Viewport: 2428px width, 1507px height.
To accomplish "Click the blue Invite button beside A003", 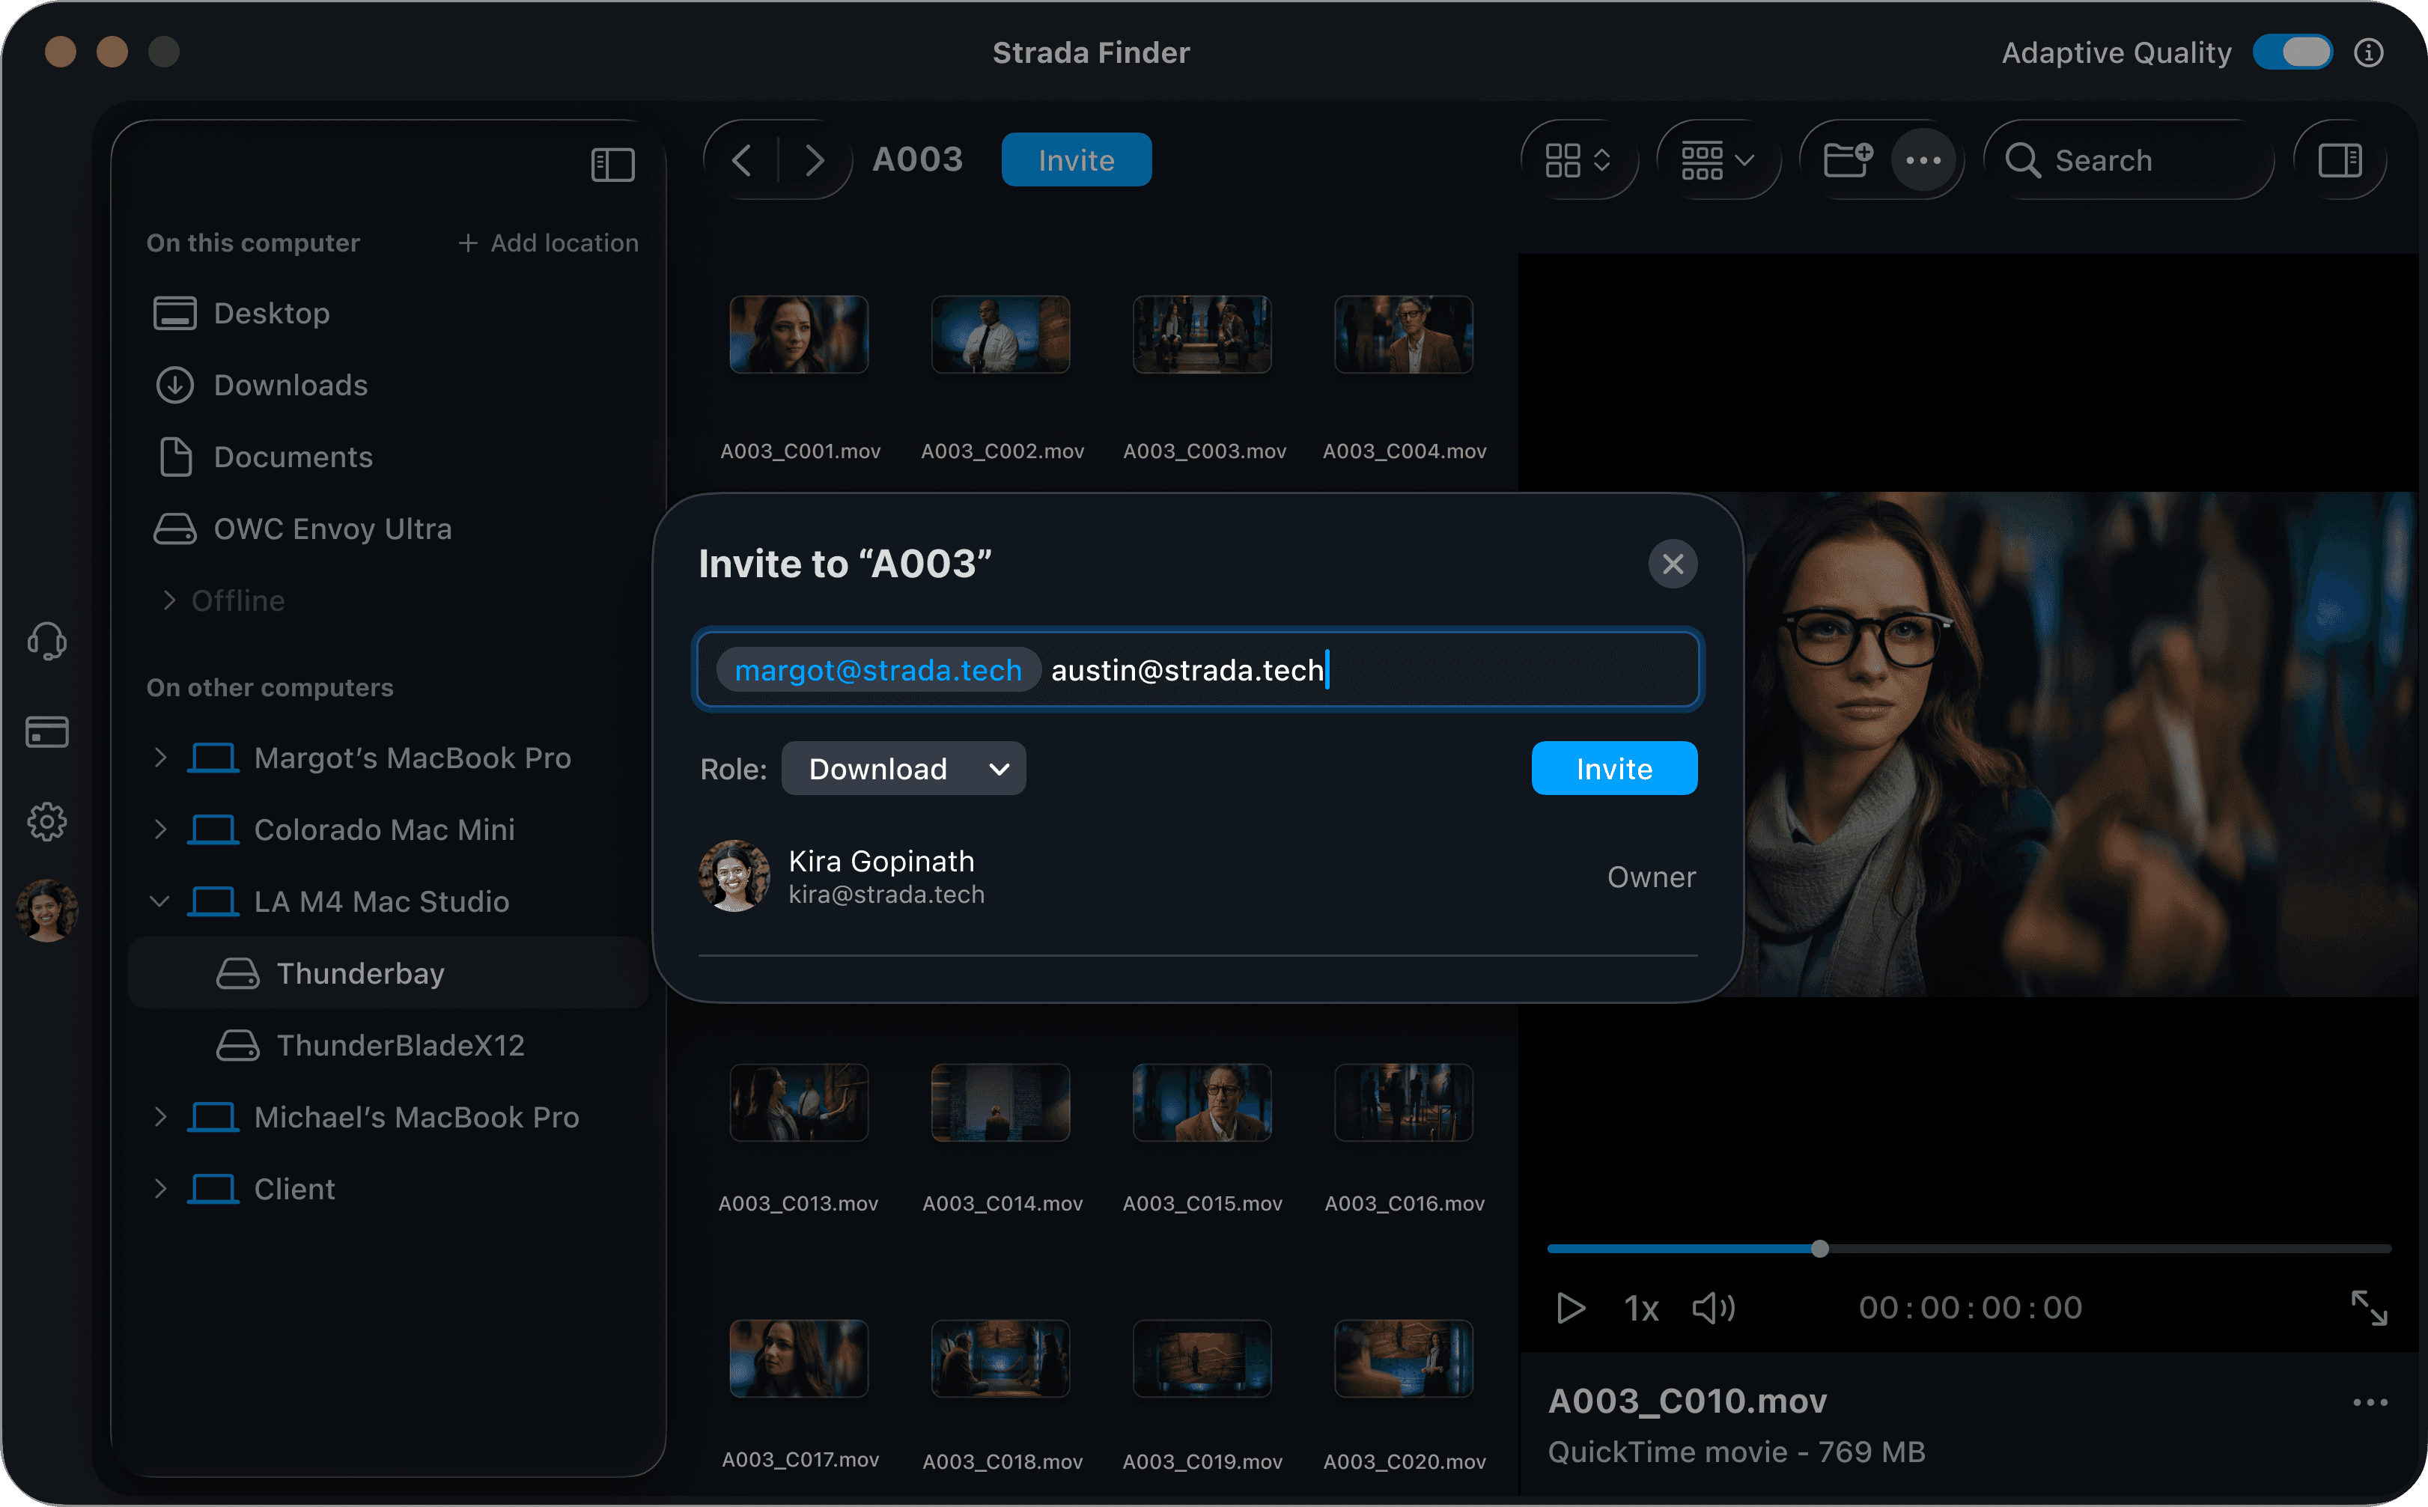I will click(x=1077, y=159).
